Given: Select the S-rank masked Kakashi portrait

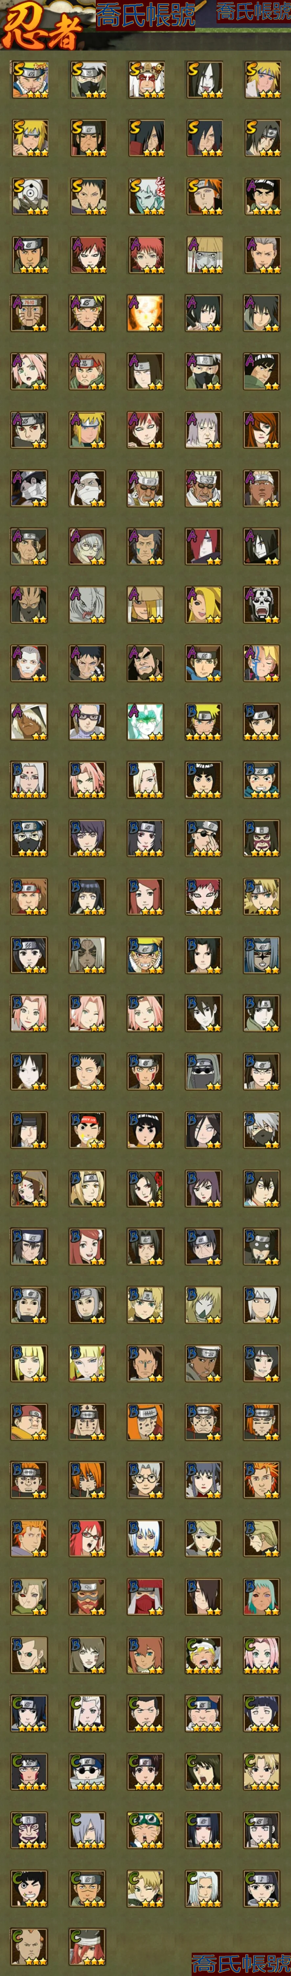Looking at the screenshot, I should click(x=87, y=80).
